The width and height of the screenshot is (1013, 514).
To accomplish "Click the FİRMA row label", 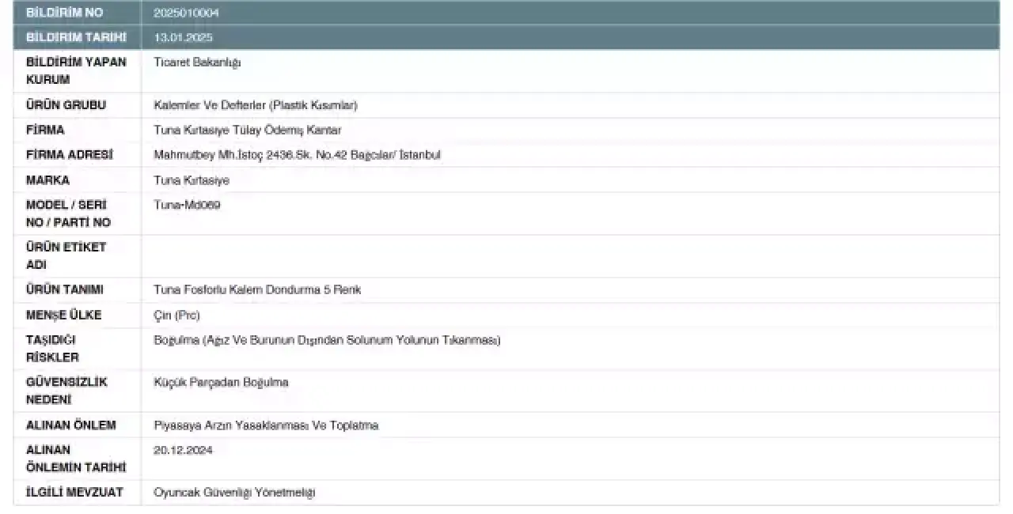I will click(45, 130).
